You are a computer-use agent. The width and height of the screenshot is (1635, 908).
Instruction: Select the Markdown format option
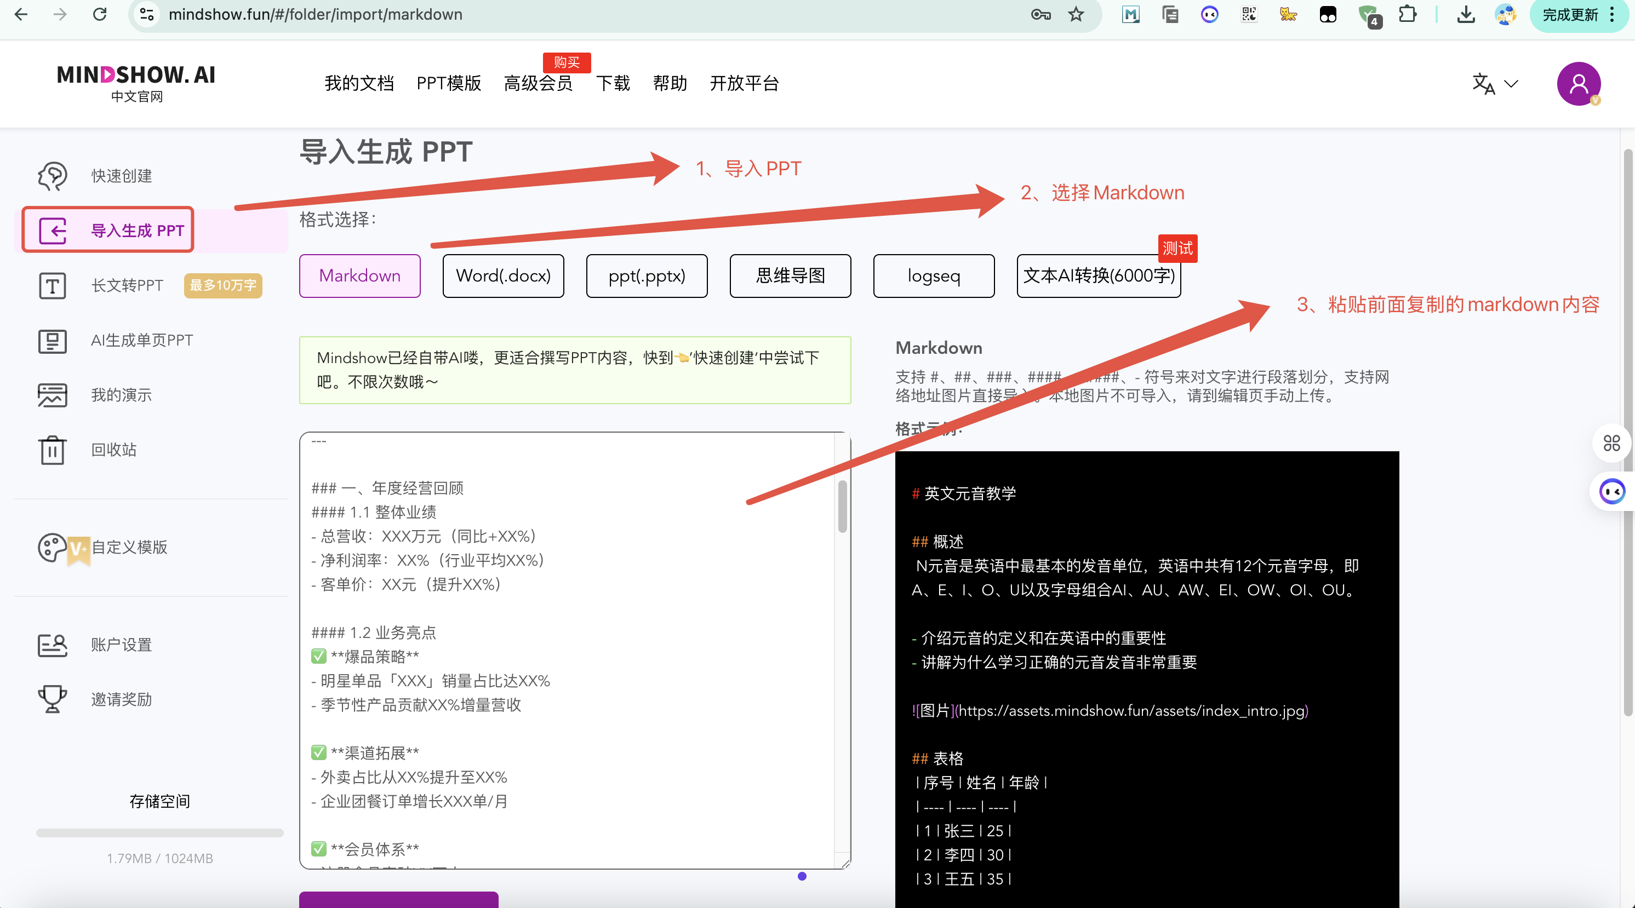click(359, 276)
